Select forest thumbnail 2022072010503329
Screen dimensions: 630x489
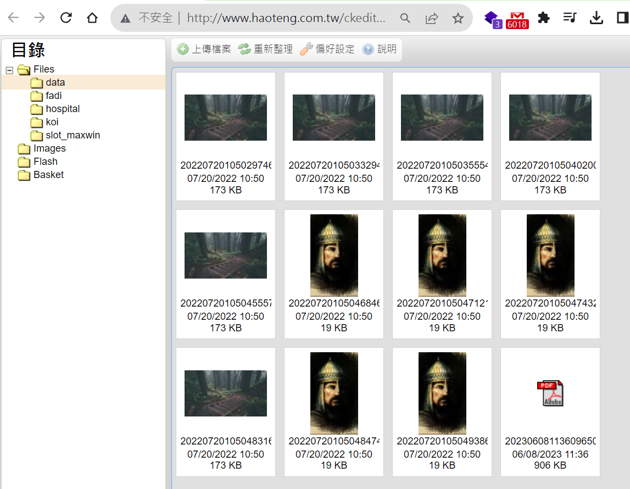point(334,118)
